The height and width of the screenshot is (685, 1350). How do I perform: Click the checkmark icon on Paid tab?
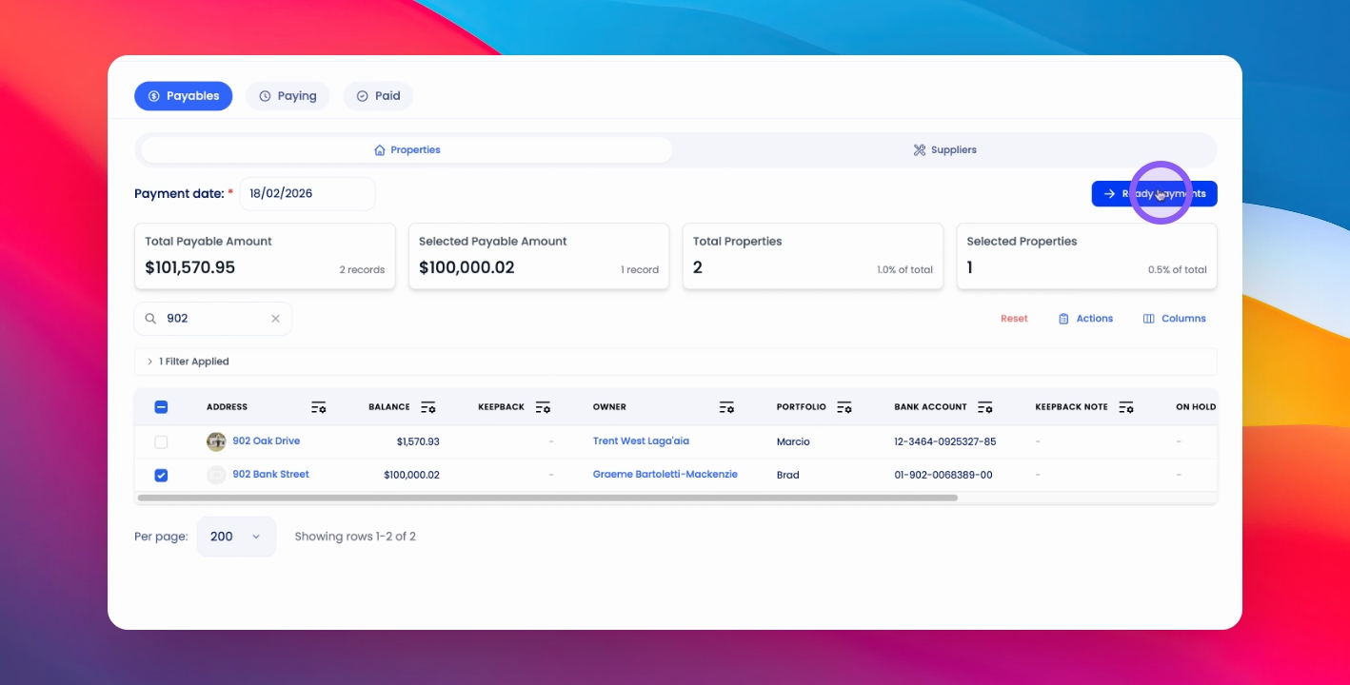coord(362,96)
